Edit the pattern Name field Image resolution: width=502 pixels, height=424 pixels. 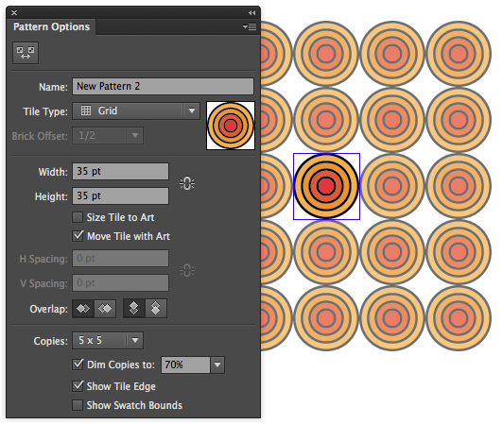point(163,86)
